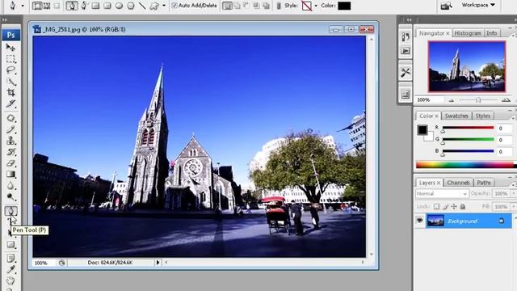Switch to the Swatches tab
Screen dimensions: 517x291
click(456, 116)
